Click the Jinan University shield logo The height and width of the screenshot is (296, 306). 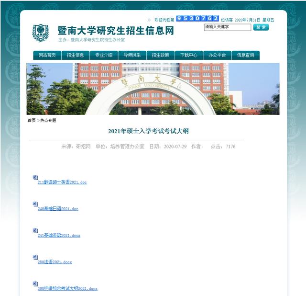40,33
